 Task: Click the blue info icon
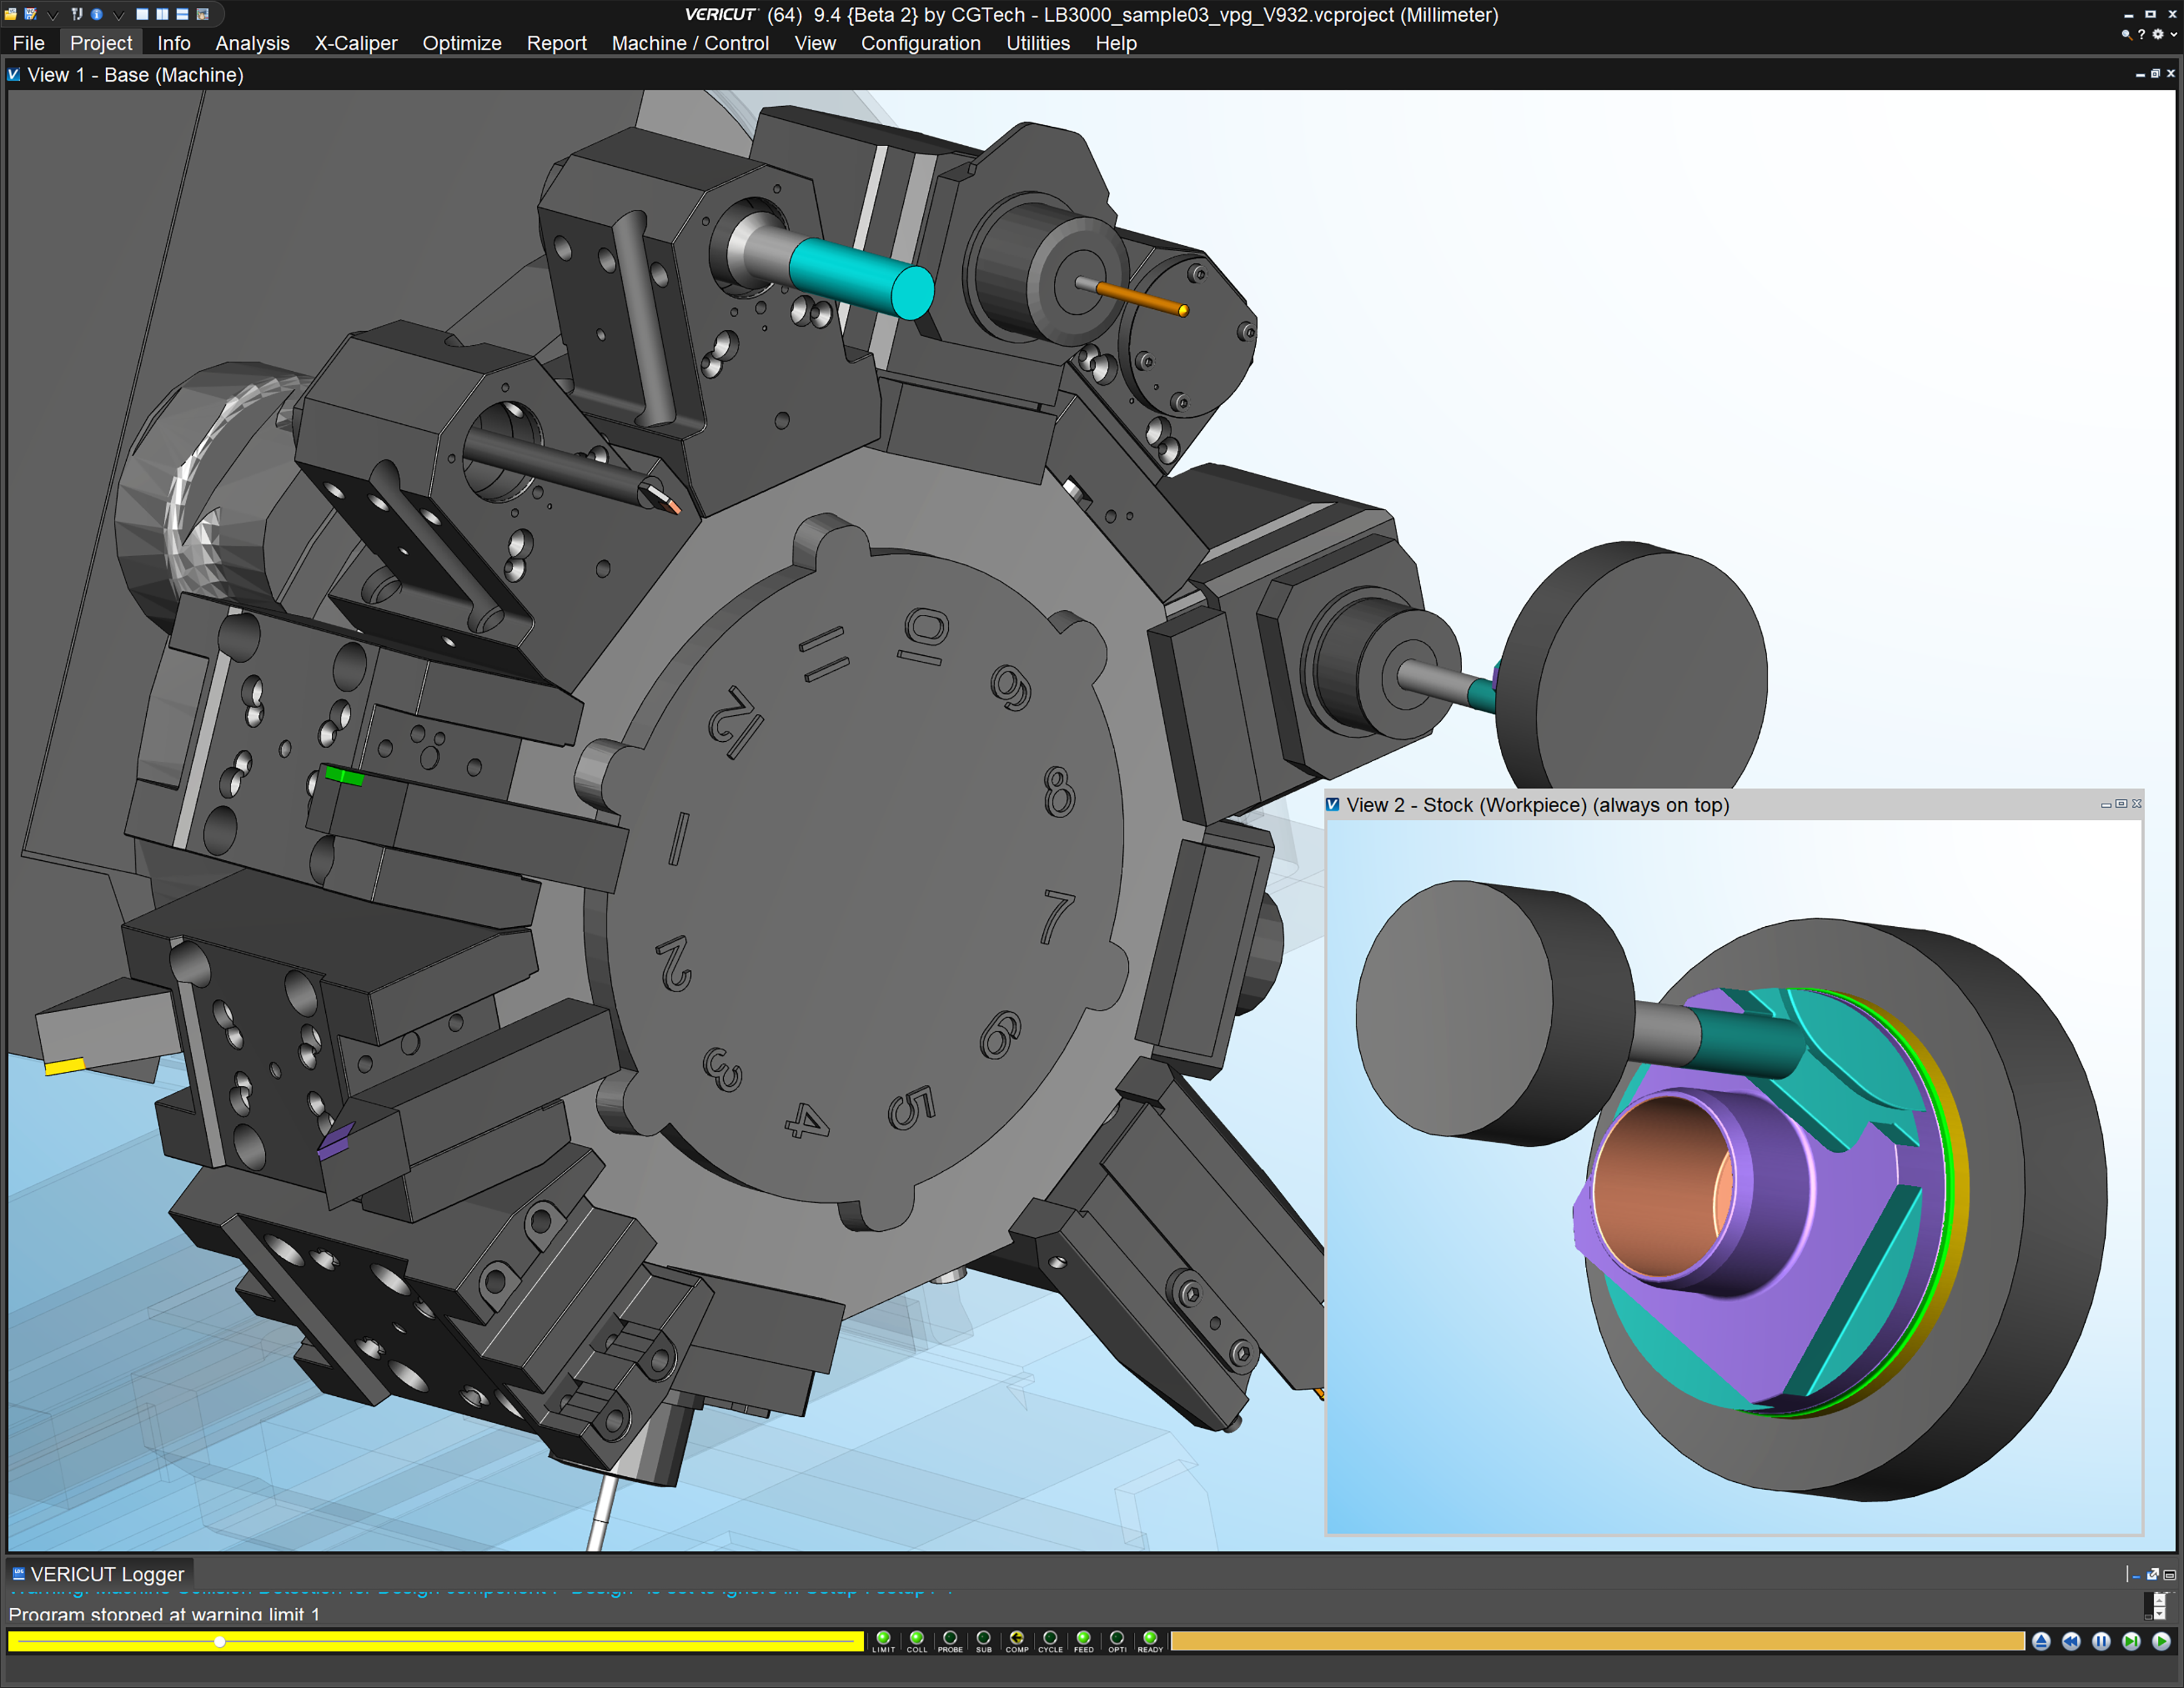pyautogui.click(x=97, y=14)
